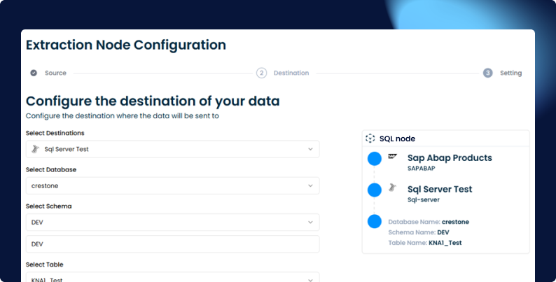This screenshot has width=556, height=282.
Task: Click the step 3 Setting circle icon
Action: coord(488,73)
